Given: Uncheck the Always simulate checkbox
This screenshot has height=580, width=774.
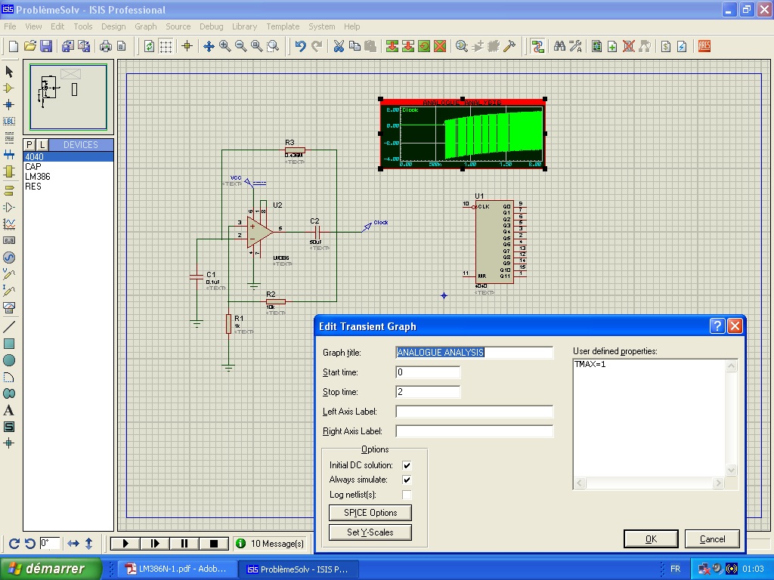Looking at the screenshot, I should (407, 480).
